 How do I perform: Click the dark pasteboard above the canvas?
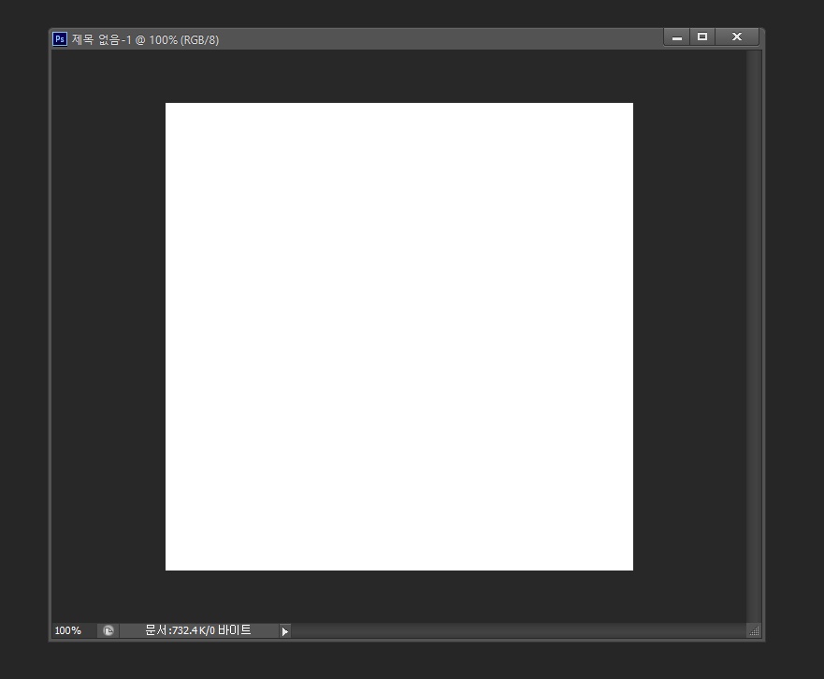(x=399, y=77)
